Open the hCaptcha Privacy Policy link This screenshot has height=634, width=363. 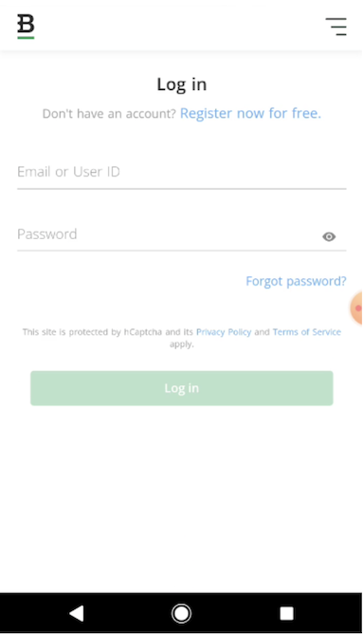click(224, 332)
